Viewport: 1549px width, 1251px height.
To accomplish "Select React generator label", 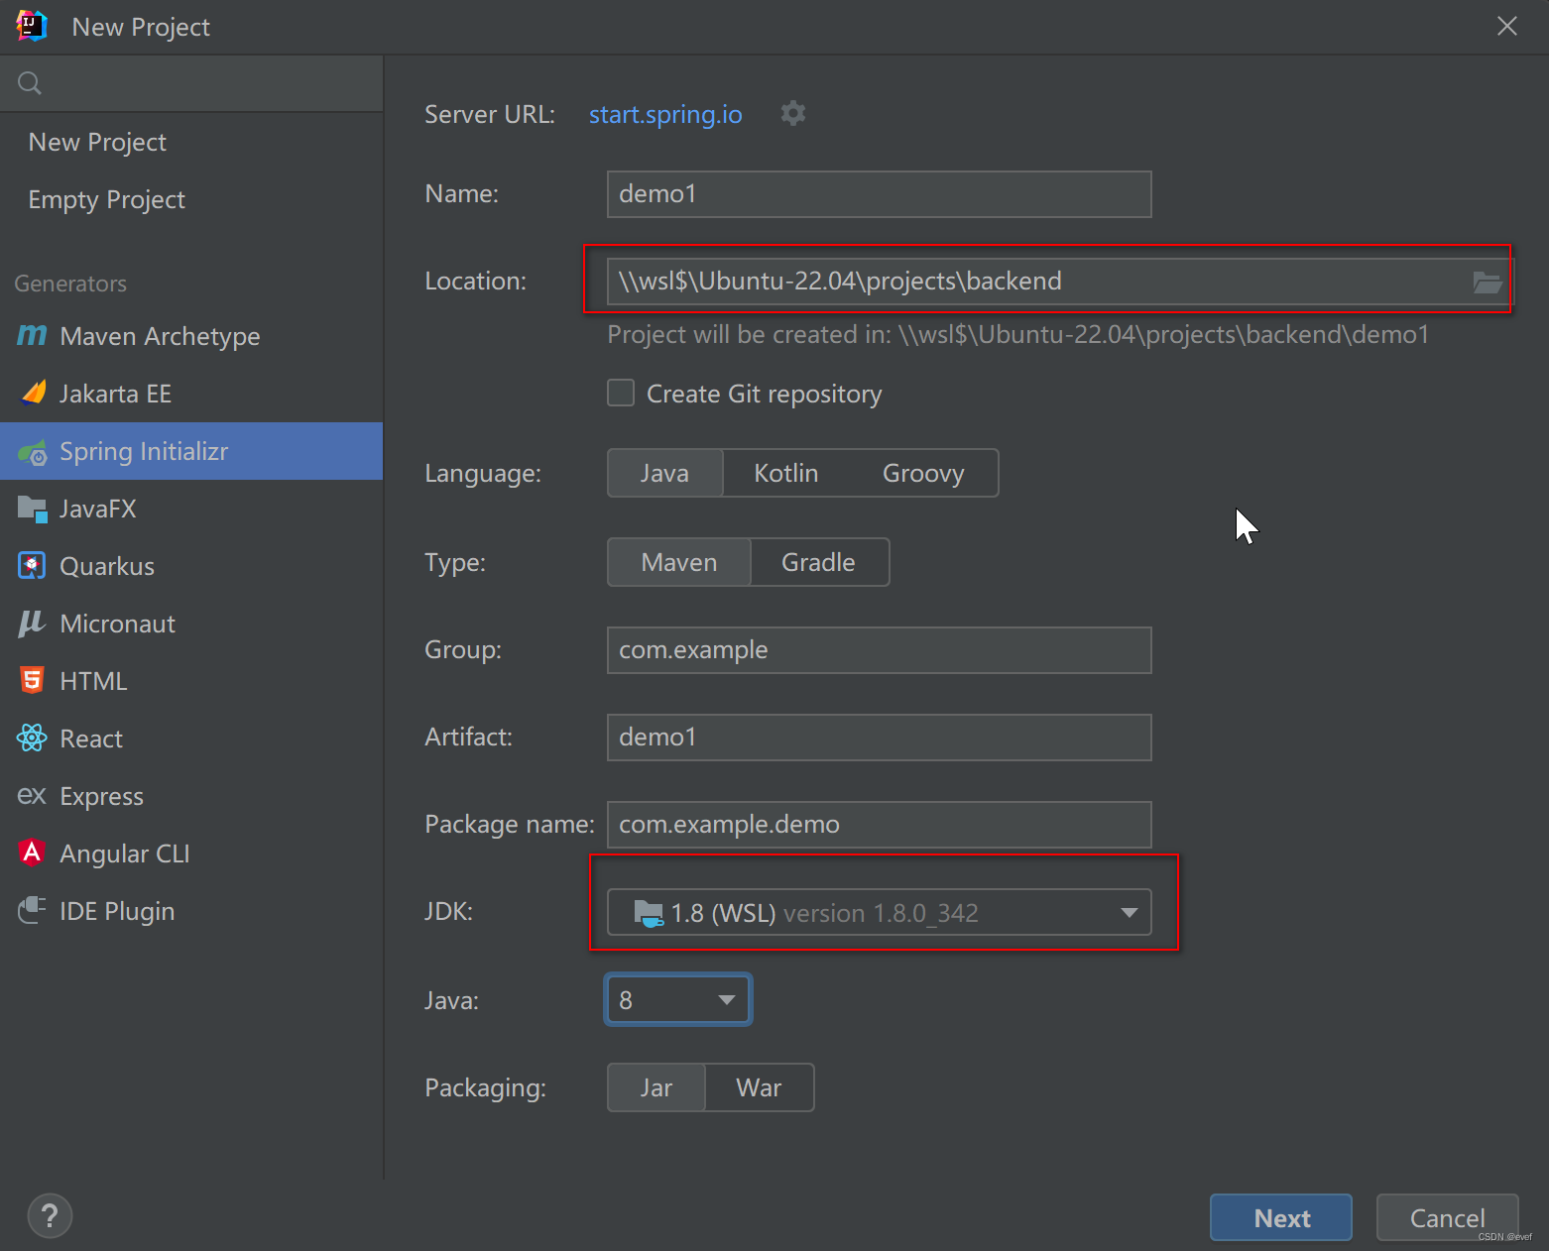I will (x=91, y=739).
